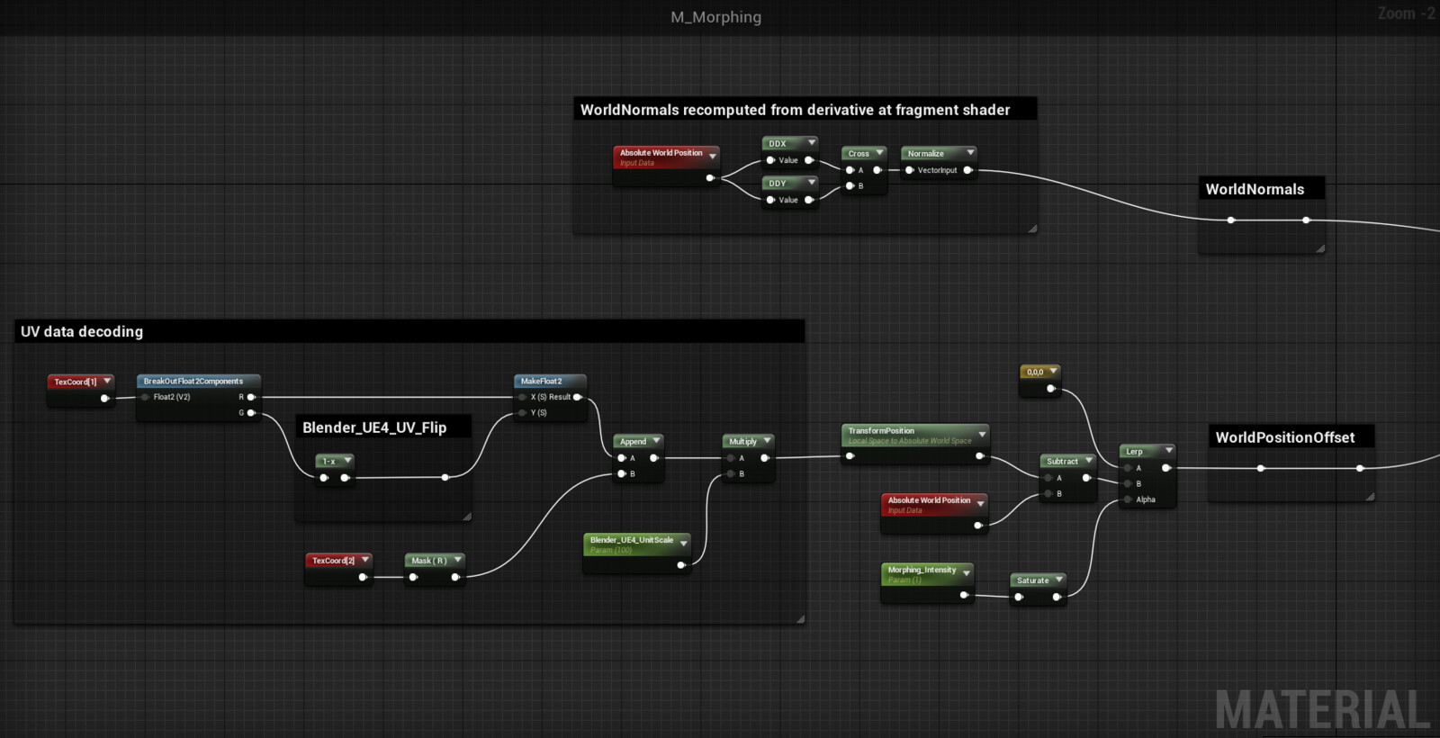Collapse the Blender_UE4_UnitScale param arrow
Screen dimensions: 1440x738
[684, 543]
